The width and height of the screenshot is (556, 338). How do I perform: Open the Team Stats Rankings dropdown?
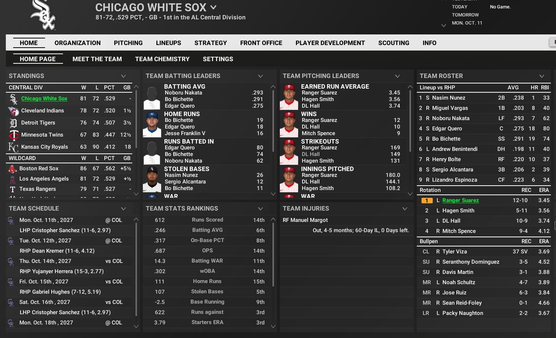point(260,209)
